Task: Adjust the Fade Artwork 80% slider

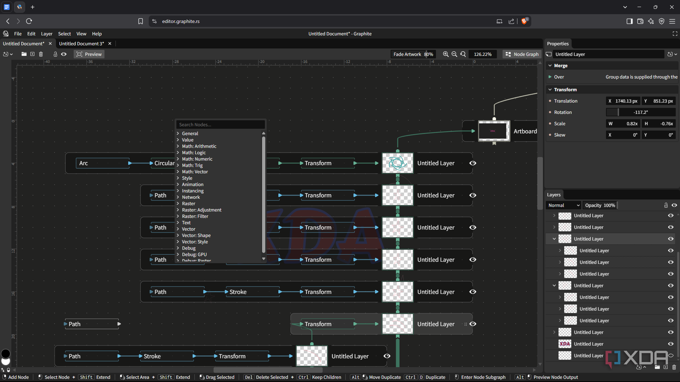Action: pos(413,54)
